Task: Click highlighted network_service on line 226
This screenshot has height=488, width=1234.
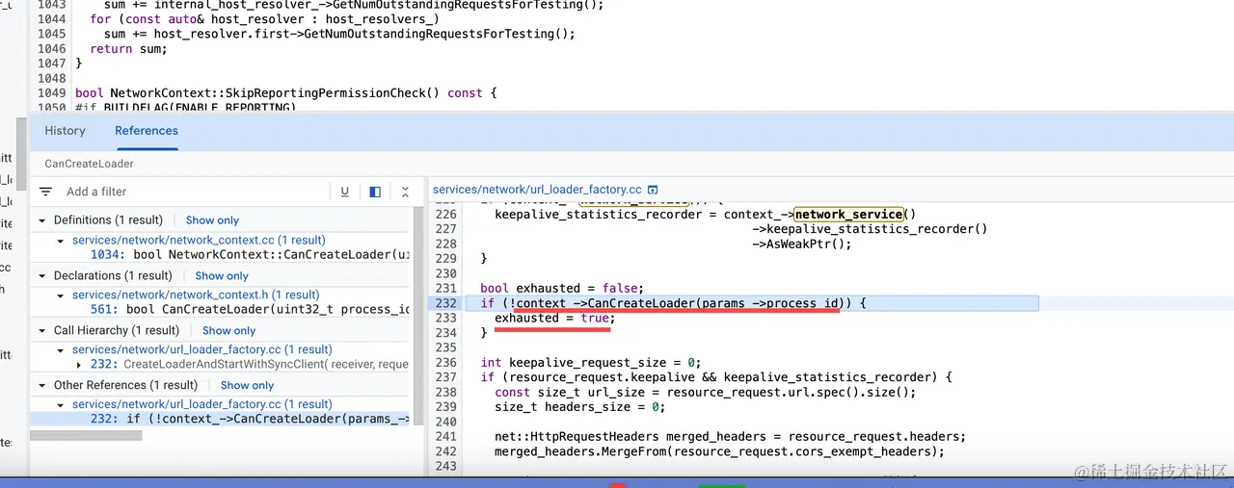Action: click(849, 215)
